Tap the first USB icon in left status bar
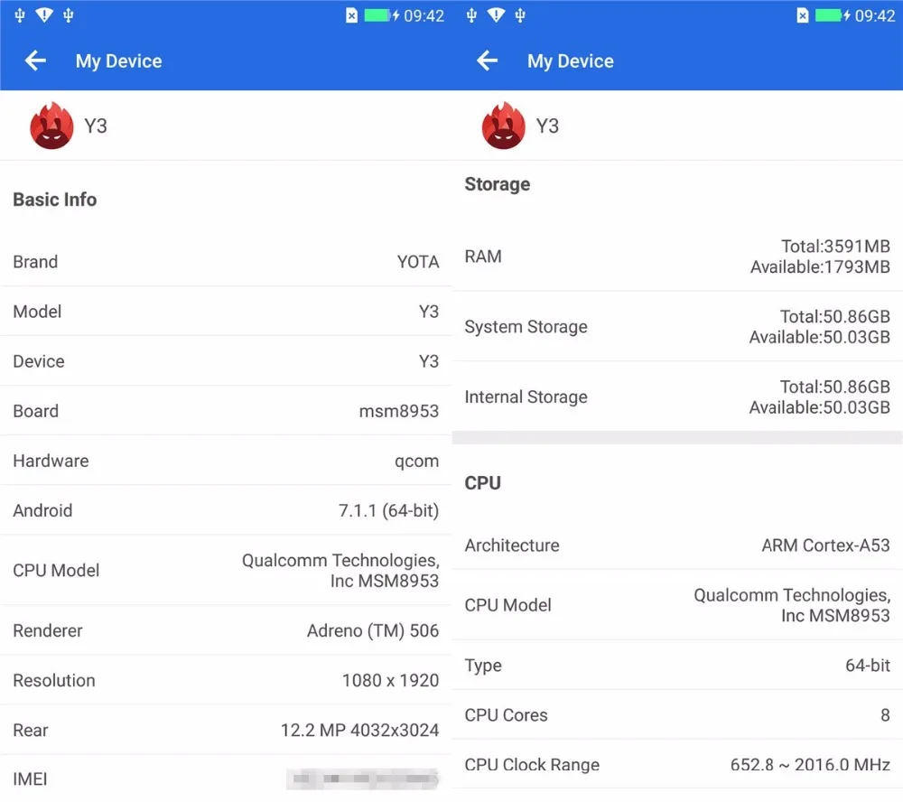Image resolution: width=903 pixels, height=802 pixels. tap(20, 15)
